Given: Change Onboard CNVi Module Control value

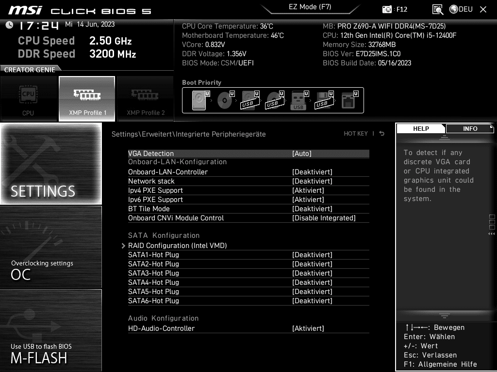Looking at the screenshot, I should pos(248,217).
